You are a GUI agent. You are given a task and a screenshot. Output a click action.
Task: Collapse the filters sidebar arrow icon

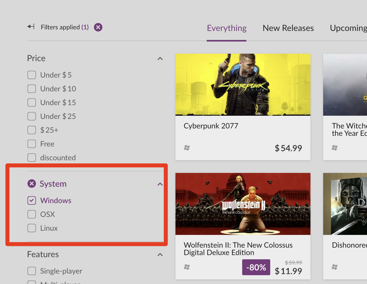31,27
